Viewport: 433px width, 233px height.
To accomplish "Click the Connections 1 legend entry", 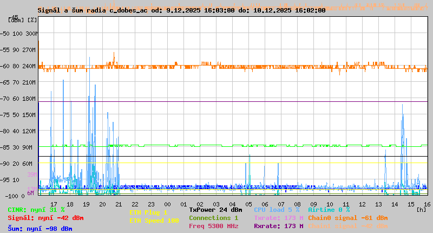I will pyautogui.click(x=213, y=218).
